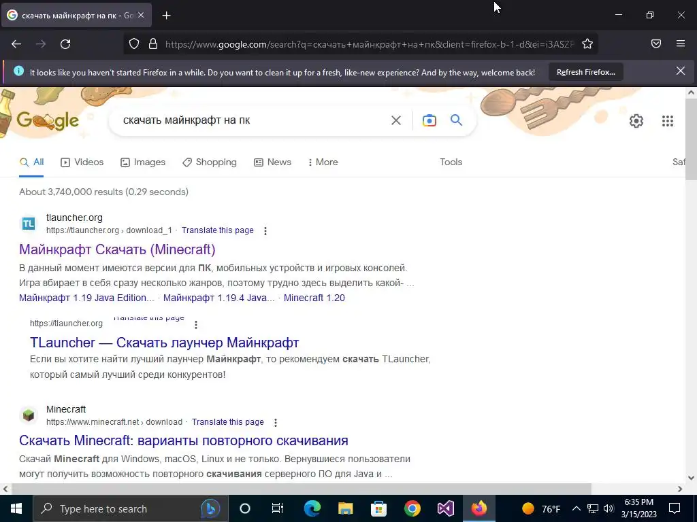This screenshot has height=522, width=697.
Task: Submit search with the magnifying glass icon
Action: 456,120
